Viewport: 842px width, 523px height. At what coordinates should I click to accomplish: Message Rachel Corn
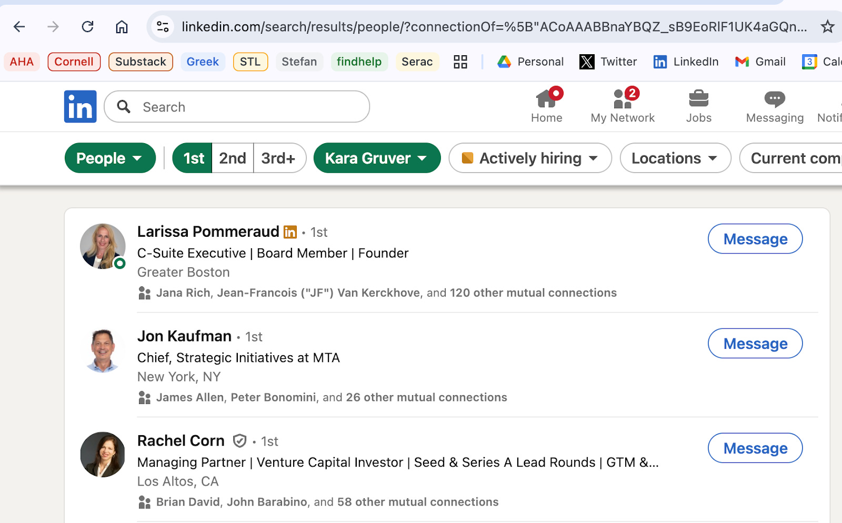pyautogui.click(x=755, y=448)
